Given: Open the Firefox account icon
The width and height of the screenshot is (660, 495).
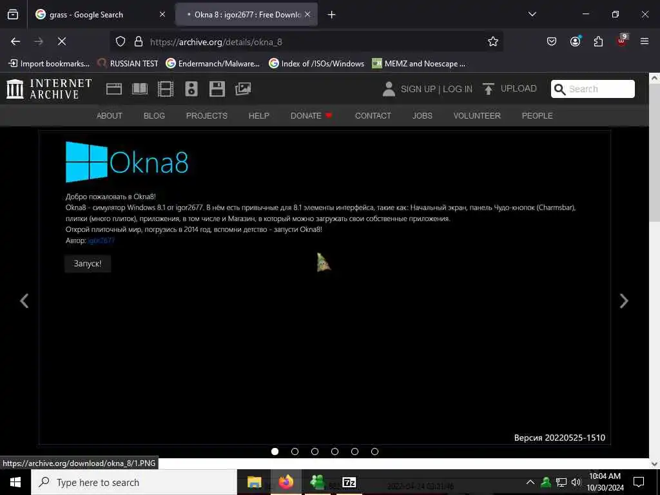Looking at the screenshot, I should coord(575,41).
